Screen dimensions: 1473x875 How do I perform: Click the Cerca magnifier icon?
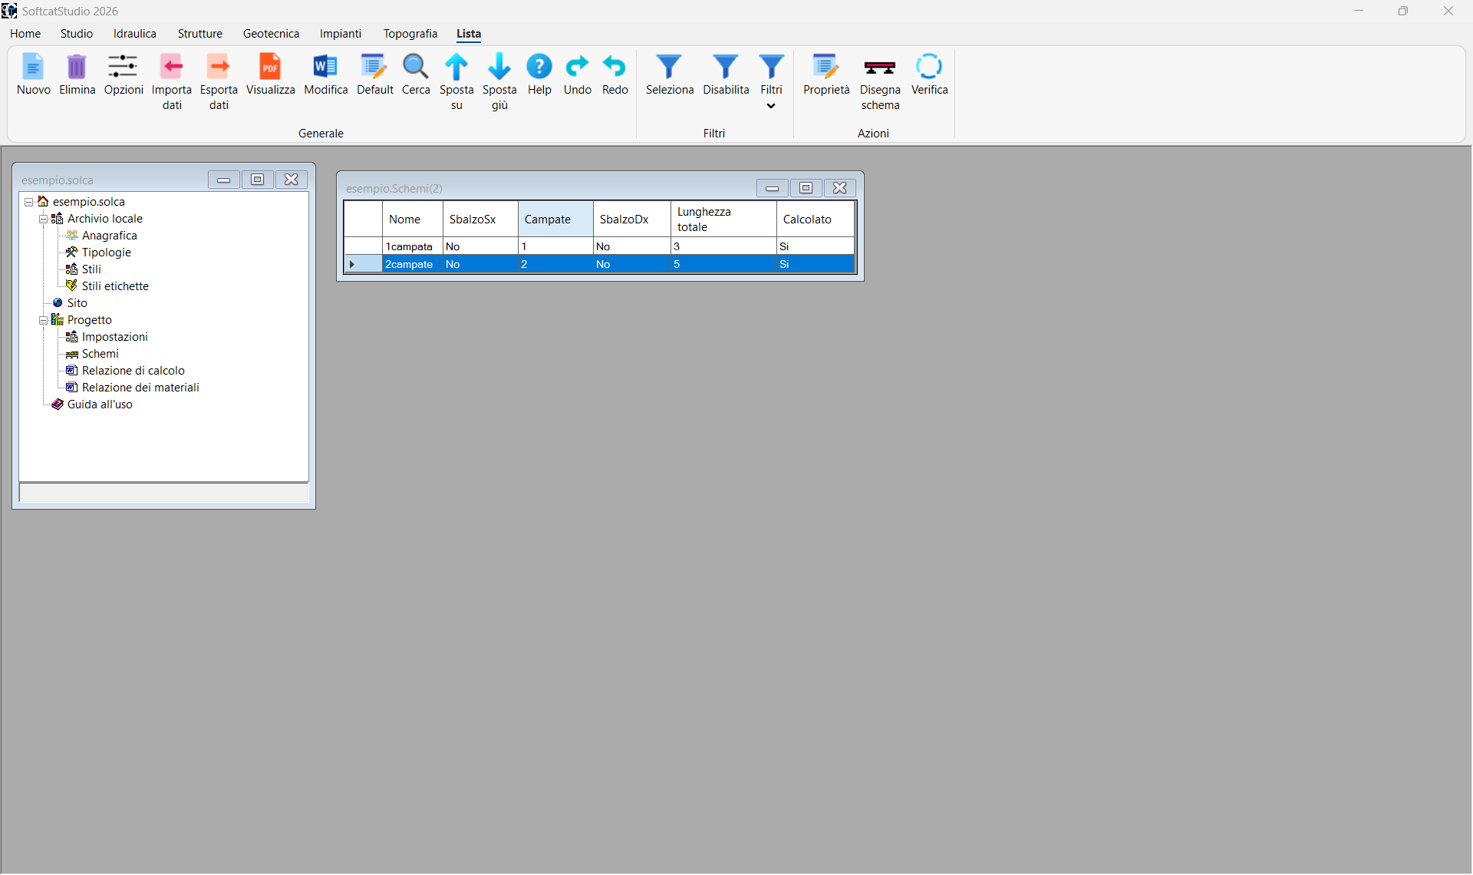(416, 67)
